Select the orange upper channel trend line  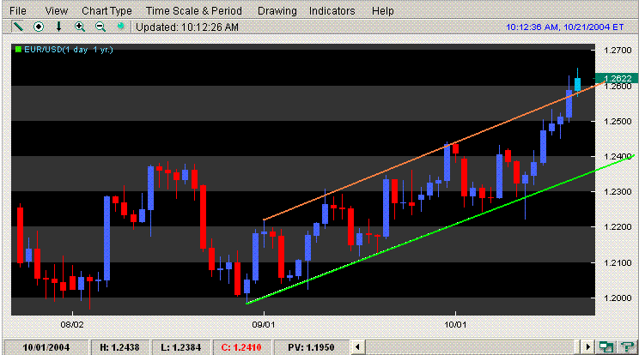[x=434, y=151]
